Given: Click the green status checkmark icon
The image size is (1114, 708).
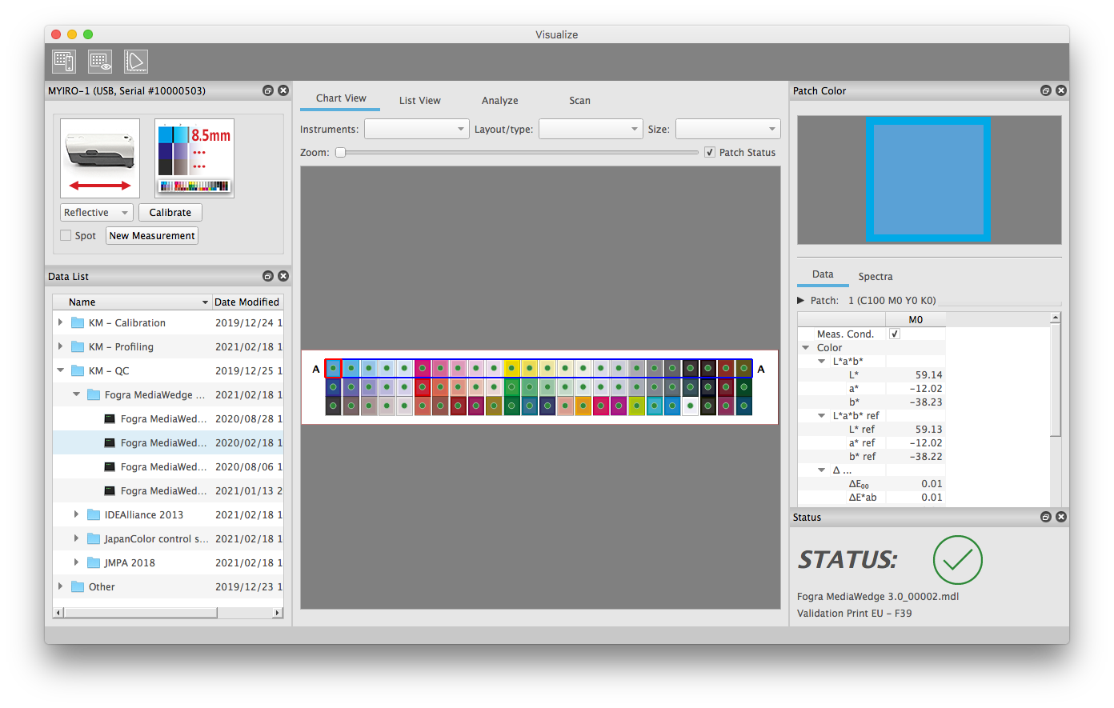Looking at the screenshot, I should (x=957, y=560).
